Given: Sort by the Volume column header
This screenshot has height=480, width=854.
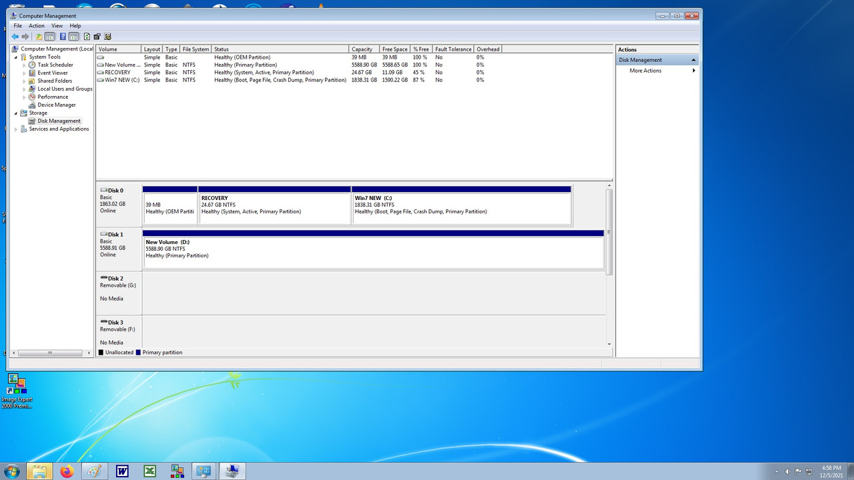Looking at the screenshot, I should pyautogui.click(x=119, y=49).
